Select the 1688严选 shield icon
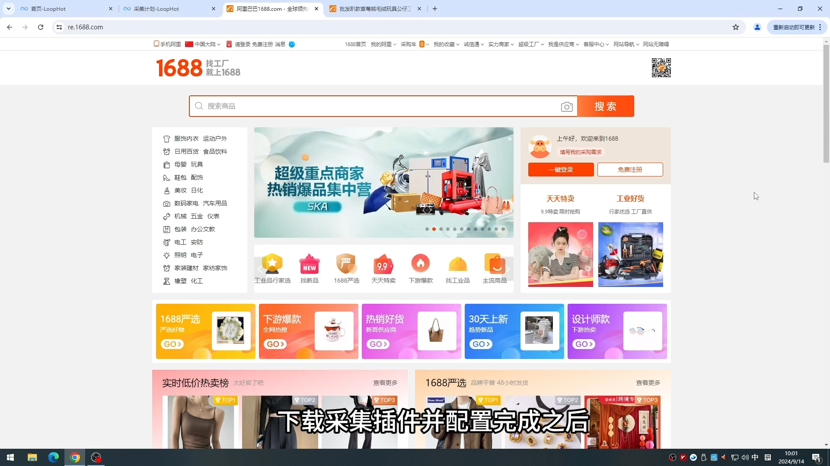This screenshot has width=830, height=466. (x=346, y=264)
